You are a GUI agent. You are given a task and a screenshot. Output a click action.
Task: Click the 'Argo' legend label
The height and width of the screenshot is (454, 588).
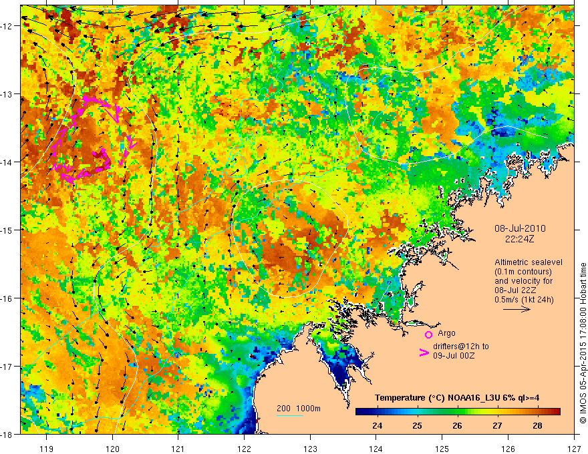(446, 333)
